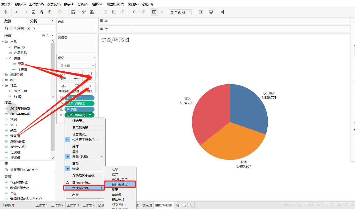
Task: Click the Duplicate sheet icon
Action: 84,12
